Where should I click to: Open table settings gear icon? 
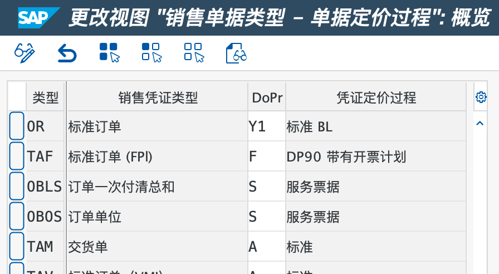pos(481,97)
